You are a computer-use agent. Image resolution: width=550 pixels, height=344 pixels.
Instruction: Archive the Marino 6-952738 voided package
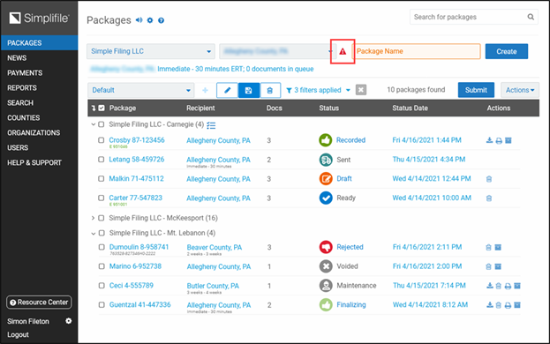pos(498,266)
